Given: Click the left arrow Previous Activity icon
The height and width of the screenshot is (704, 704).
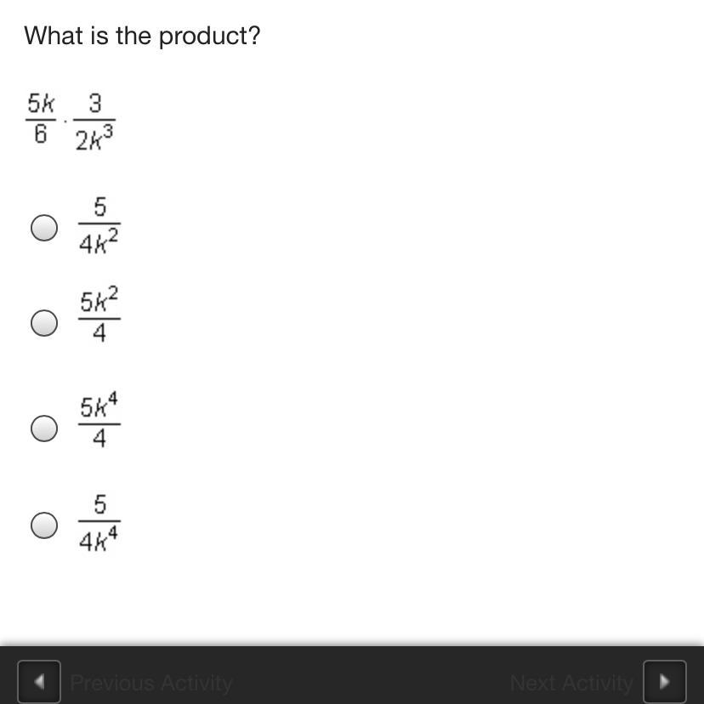Looking at the screenshot, I should point(39,682).
